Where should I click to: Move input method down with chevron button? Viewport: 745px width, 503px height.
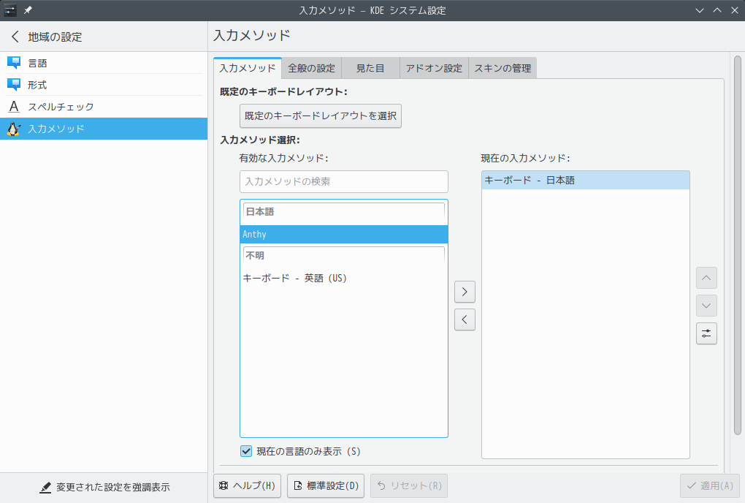click(706, 306)
